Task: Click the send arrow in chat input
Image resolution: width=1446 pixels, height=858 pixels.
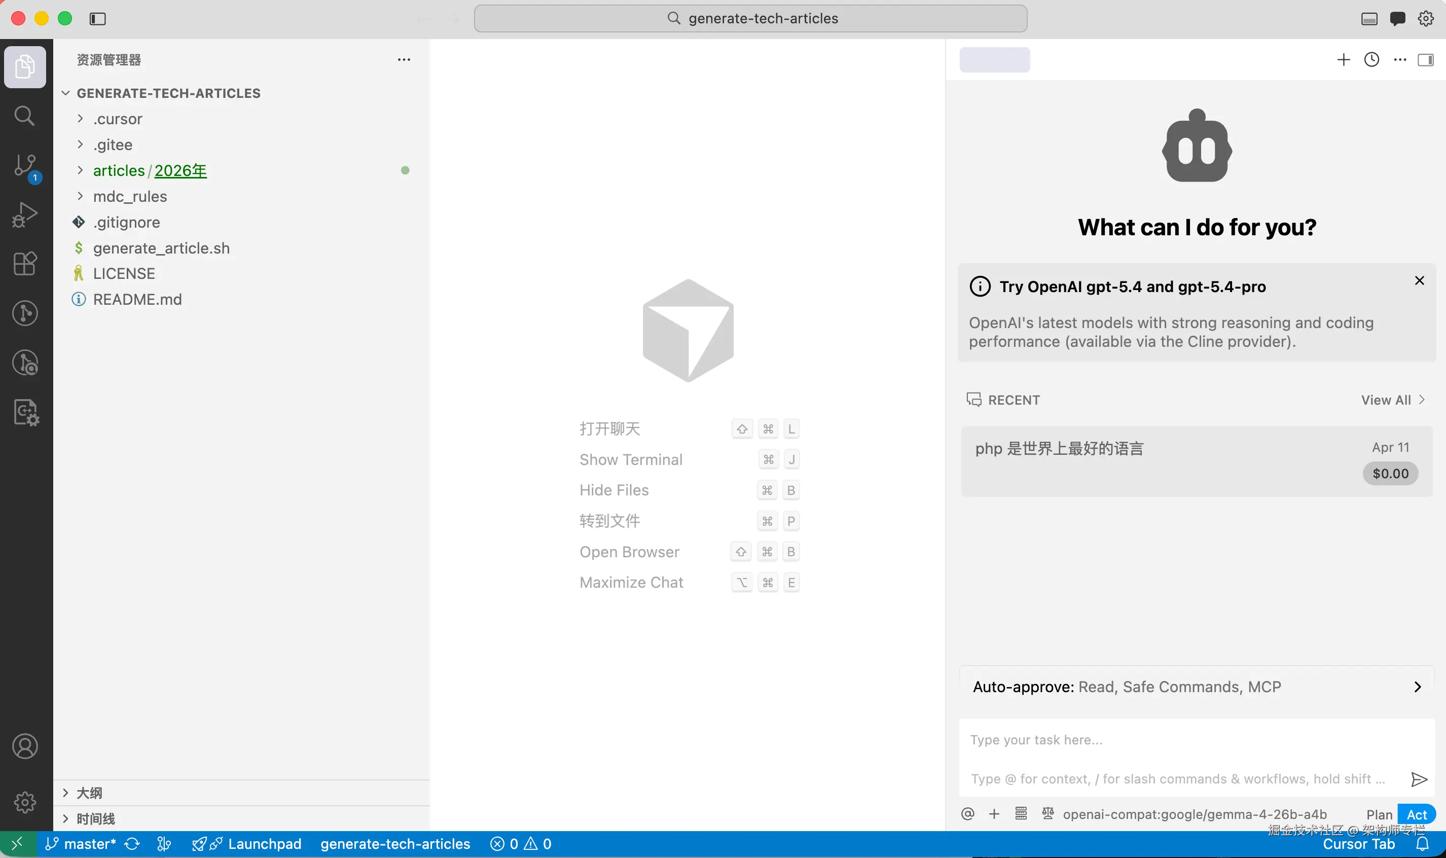Action: tap(1418, 779)
